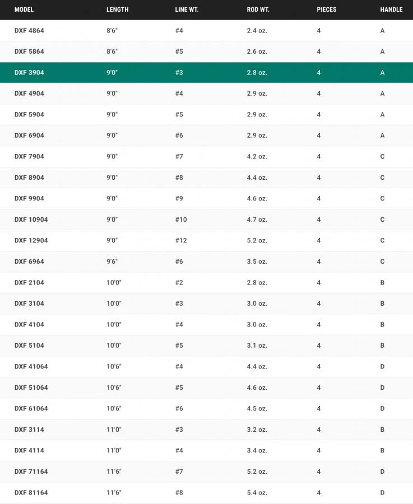Click the HANDLE column header
This screenshot has width=413, height=504.
(x=391, y=10)
